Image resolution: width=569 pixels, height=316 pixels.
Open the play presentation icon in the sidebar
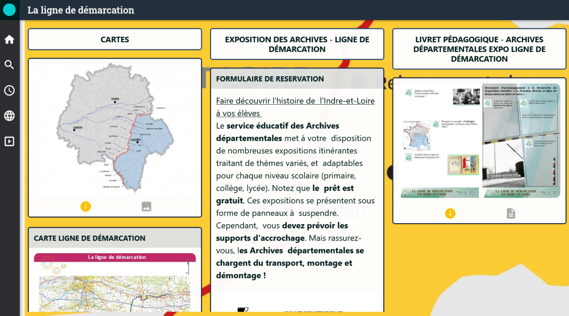click(9, 142)
